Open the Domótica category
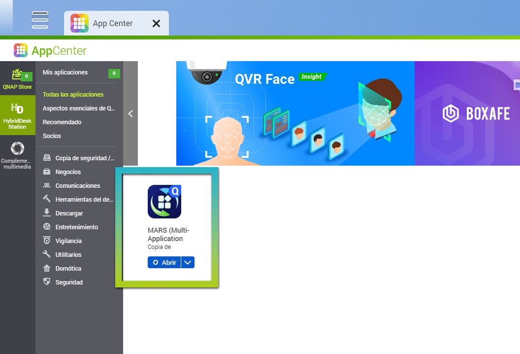 [x=68, y=268]
